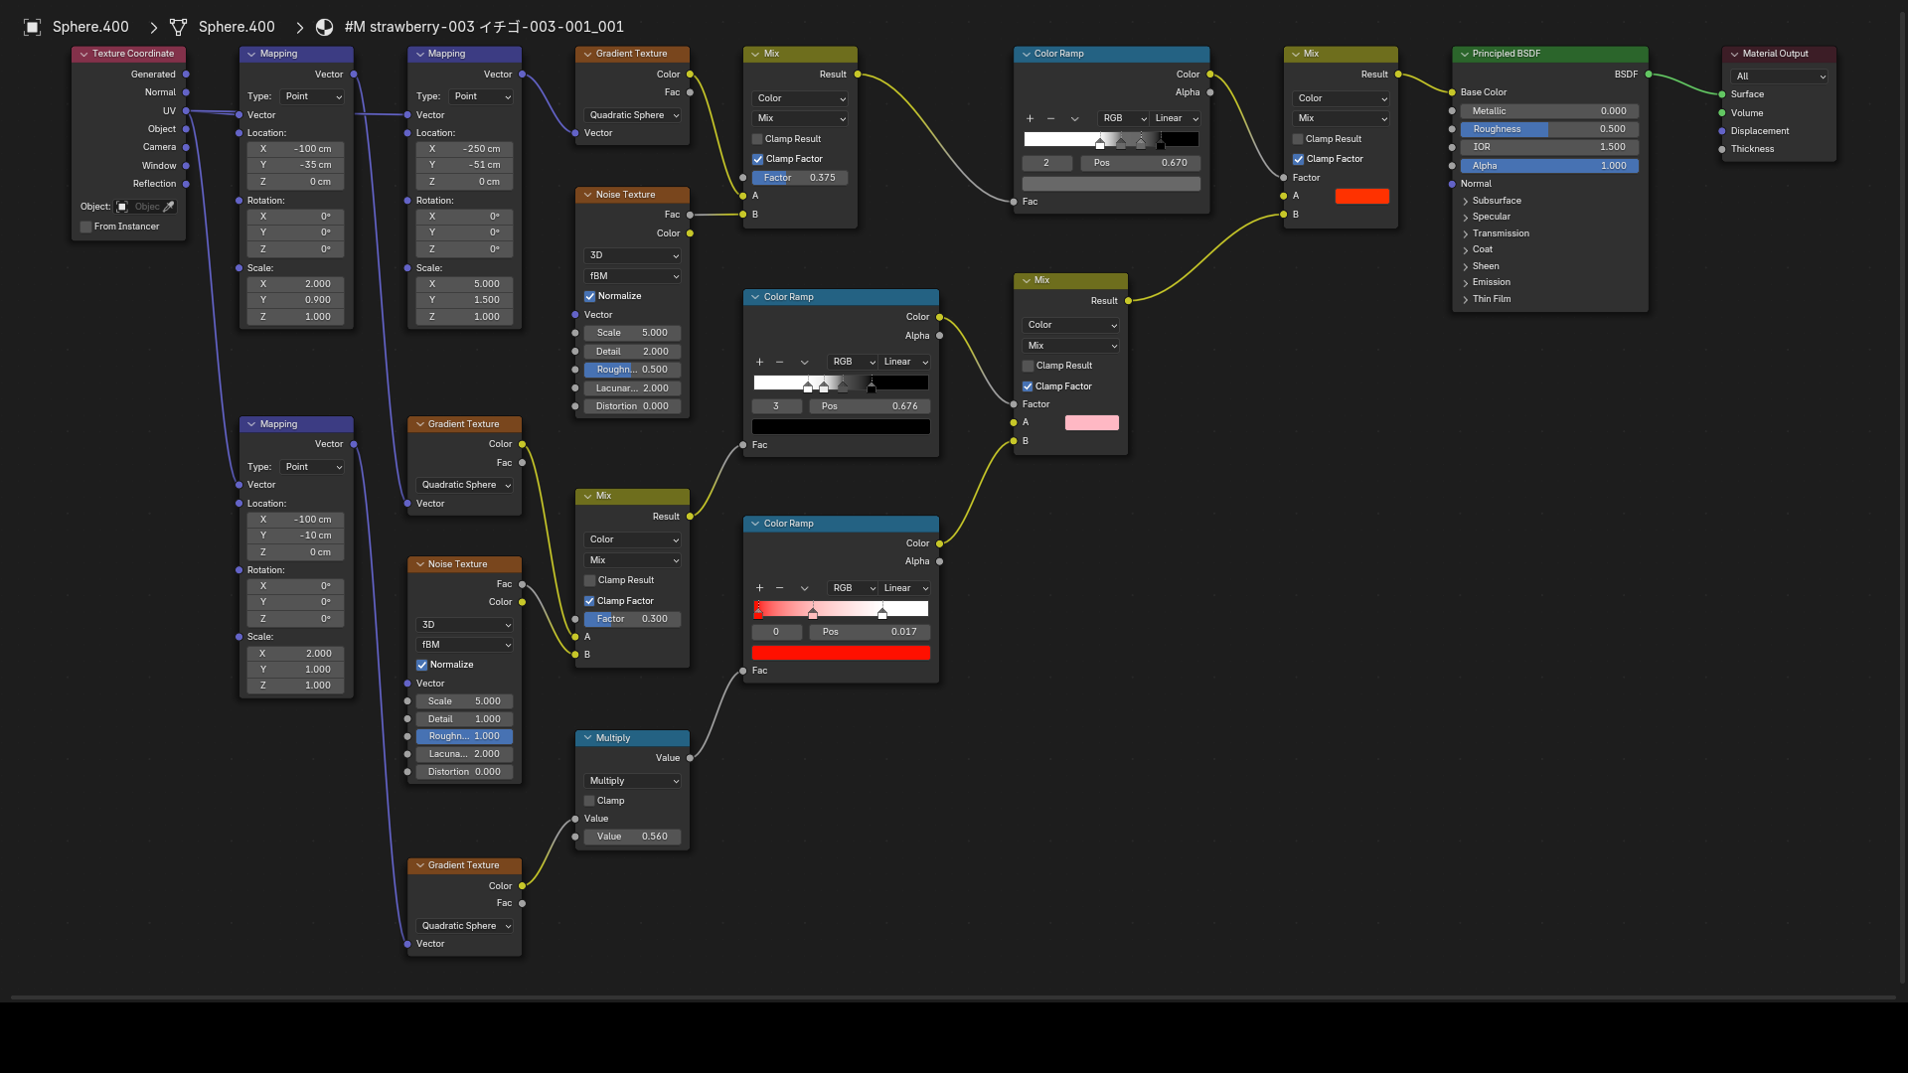The height and width of the screenshot is (1073, 1908).
Task: Click the Roughness slider in Principled BSDF
Action: [1549, 129]
